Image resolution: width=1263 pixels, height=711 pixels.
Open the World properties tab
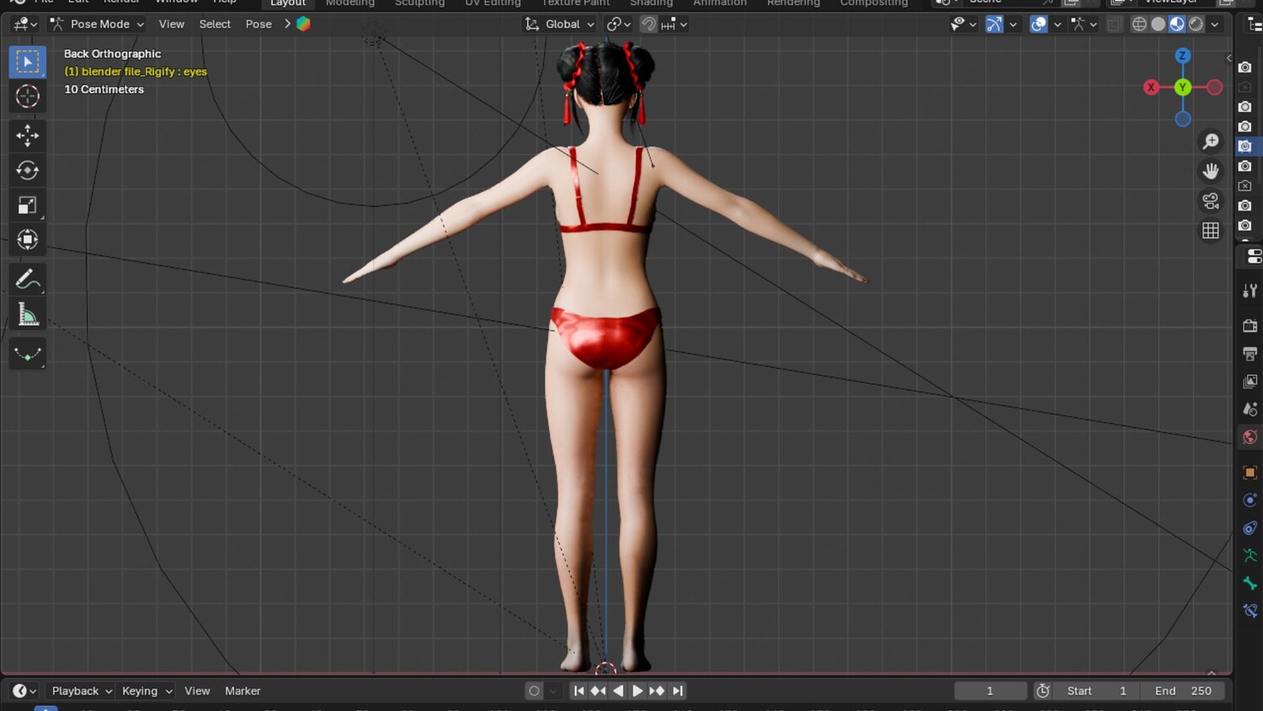click(x=1250, y=437)
